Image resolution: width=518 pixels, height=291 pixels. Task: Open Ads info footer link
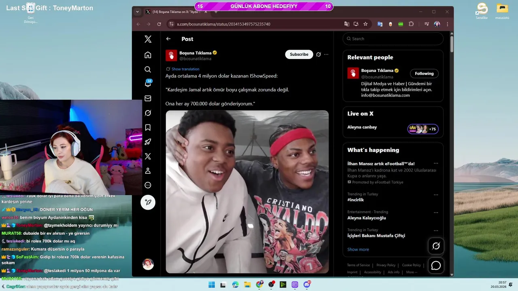[x=394, y=272]
